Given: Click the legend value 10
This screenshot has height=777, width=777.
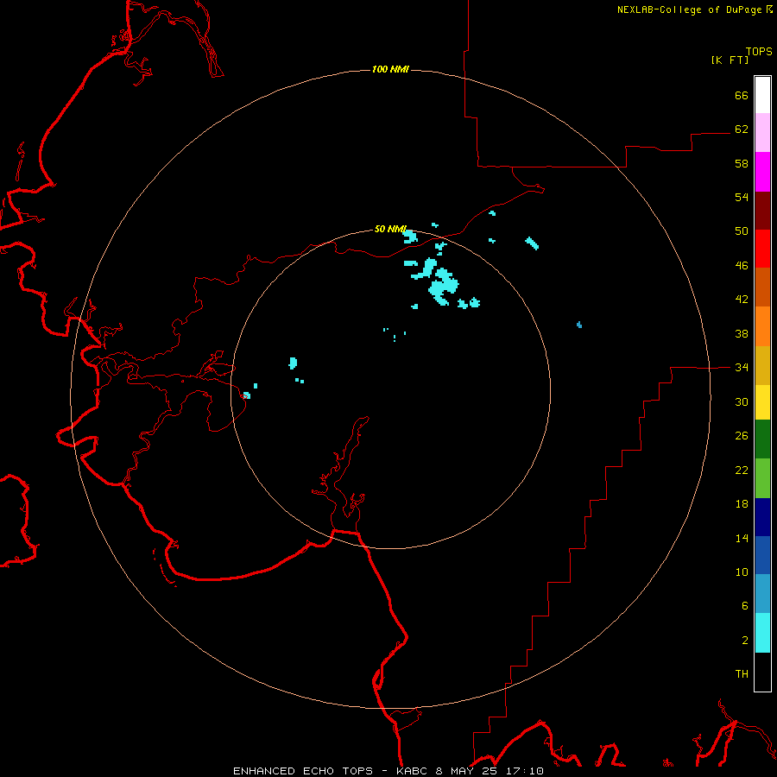Looking at the screenshot, I should 742,572.
